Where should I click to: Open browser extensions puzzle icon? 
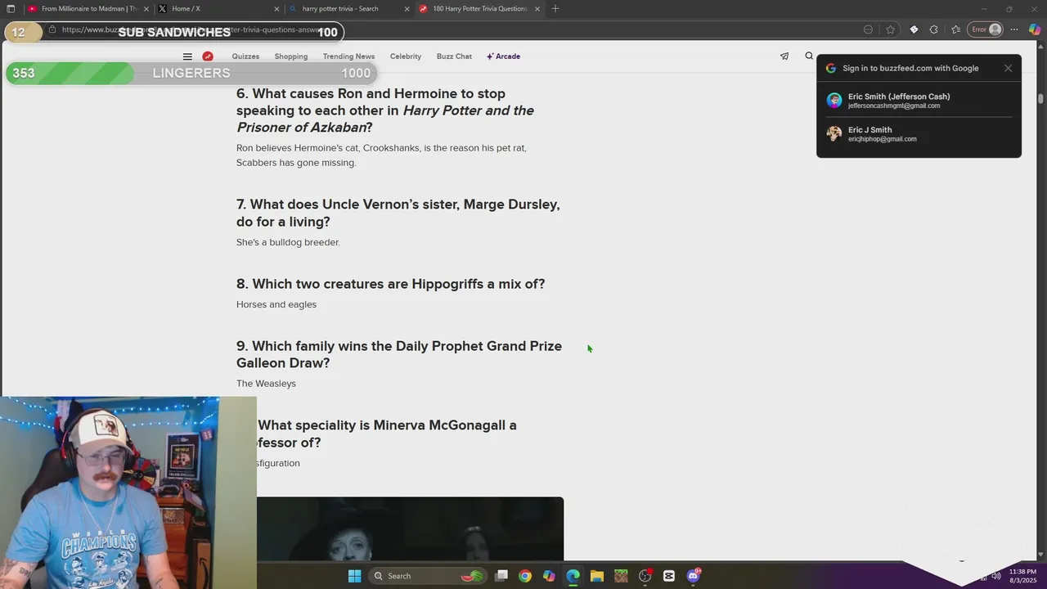934,29
